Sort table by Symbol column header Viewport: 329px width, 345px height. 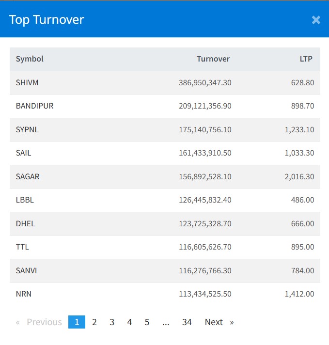click(30, 59)
